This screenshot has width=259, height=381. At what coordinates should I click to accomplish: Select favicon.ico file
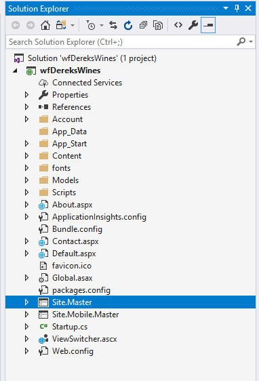coord(72,266)
